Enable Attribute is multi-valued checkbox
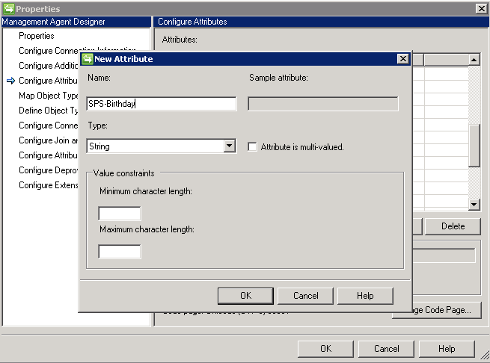The image size is (490, 363). pos(252,146)
